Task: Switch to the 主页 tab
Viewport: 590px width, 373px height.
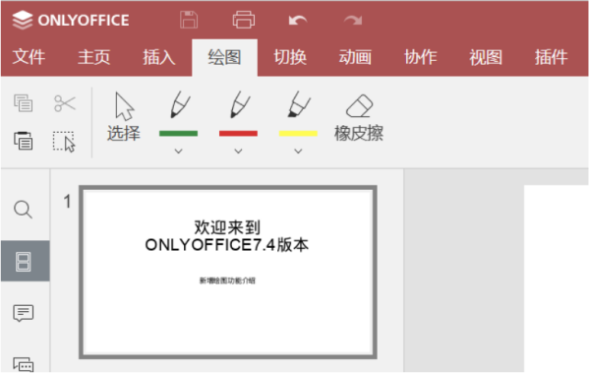Action: click(94, 57)
